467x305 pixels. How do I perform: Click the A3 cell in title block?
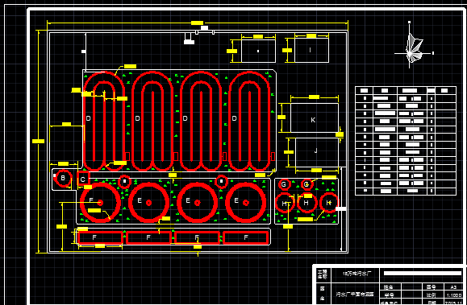tap(453, 286)
